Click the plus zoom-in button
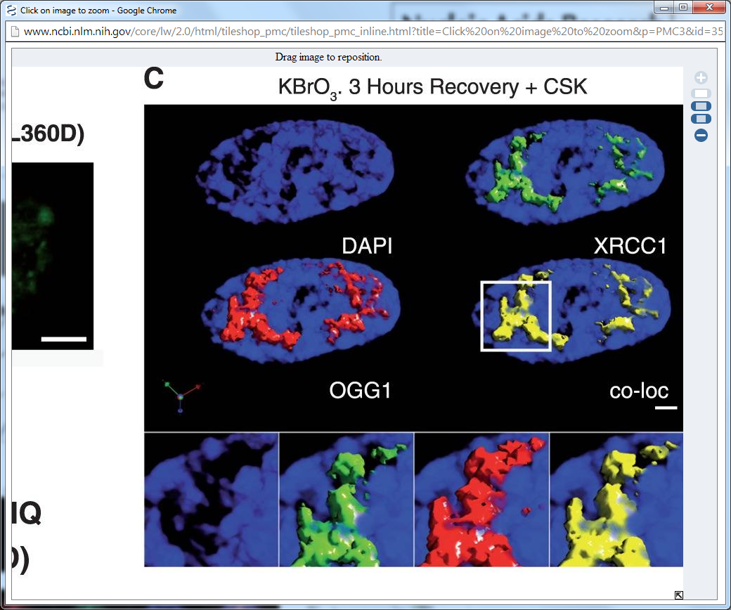Viewport: 731px width, 610px height. tap(701, 78)
